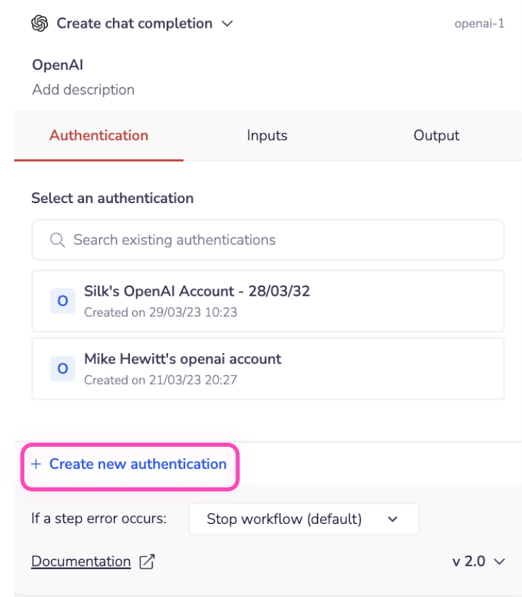Click the search existing authentications field
Image resolution: width=522 pixels, height=597 pixels.
pos(267,240)
